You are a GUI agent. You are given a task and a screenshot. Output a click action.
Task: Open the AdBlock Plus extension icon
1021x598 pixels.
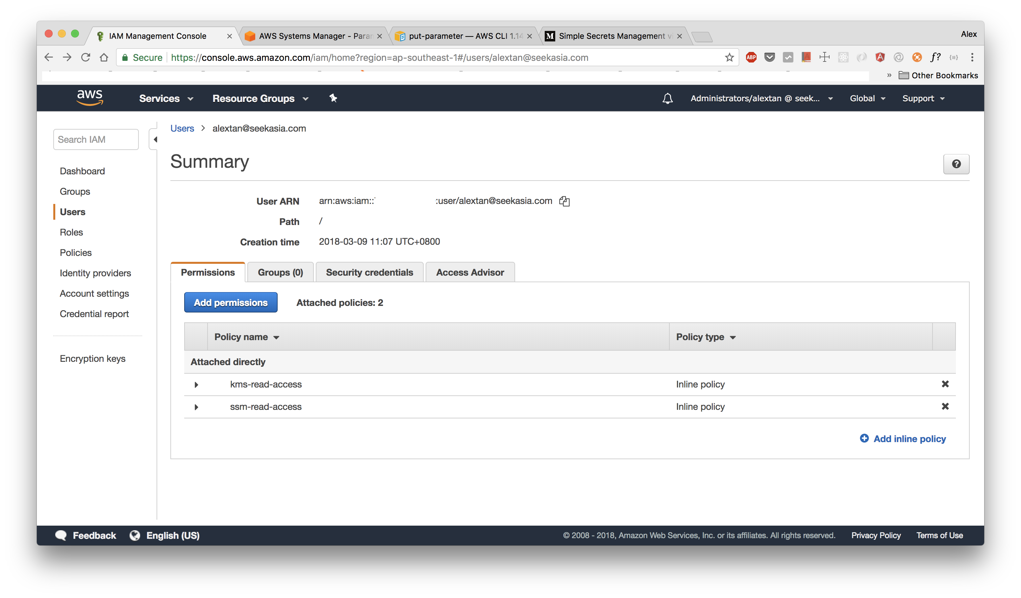tap(751, 58)
